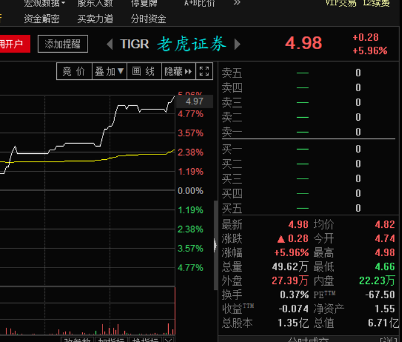Click the 0.00% chart axis label
Image resolution: width=402 pixels, height=342 pixels.
pyautogui.click(x=191, y=191)
